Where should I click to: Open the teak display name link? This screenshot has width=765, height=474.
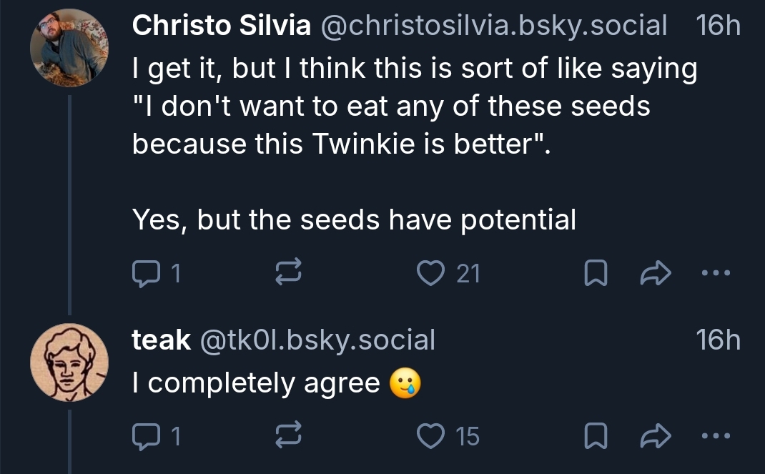point(161,340)
